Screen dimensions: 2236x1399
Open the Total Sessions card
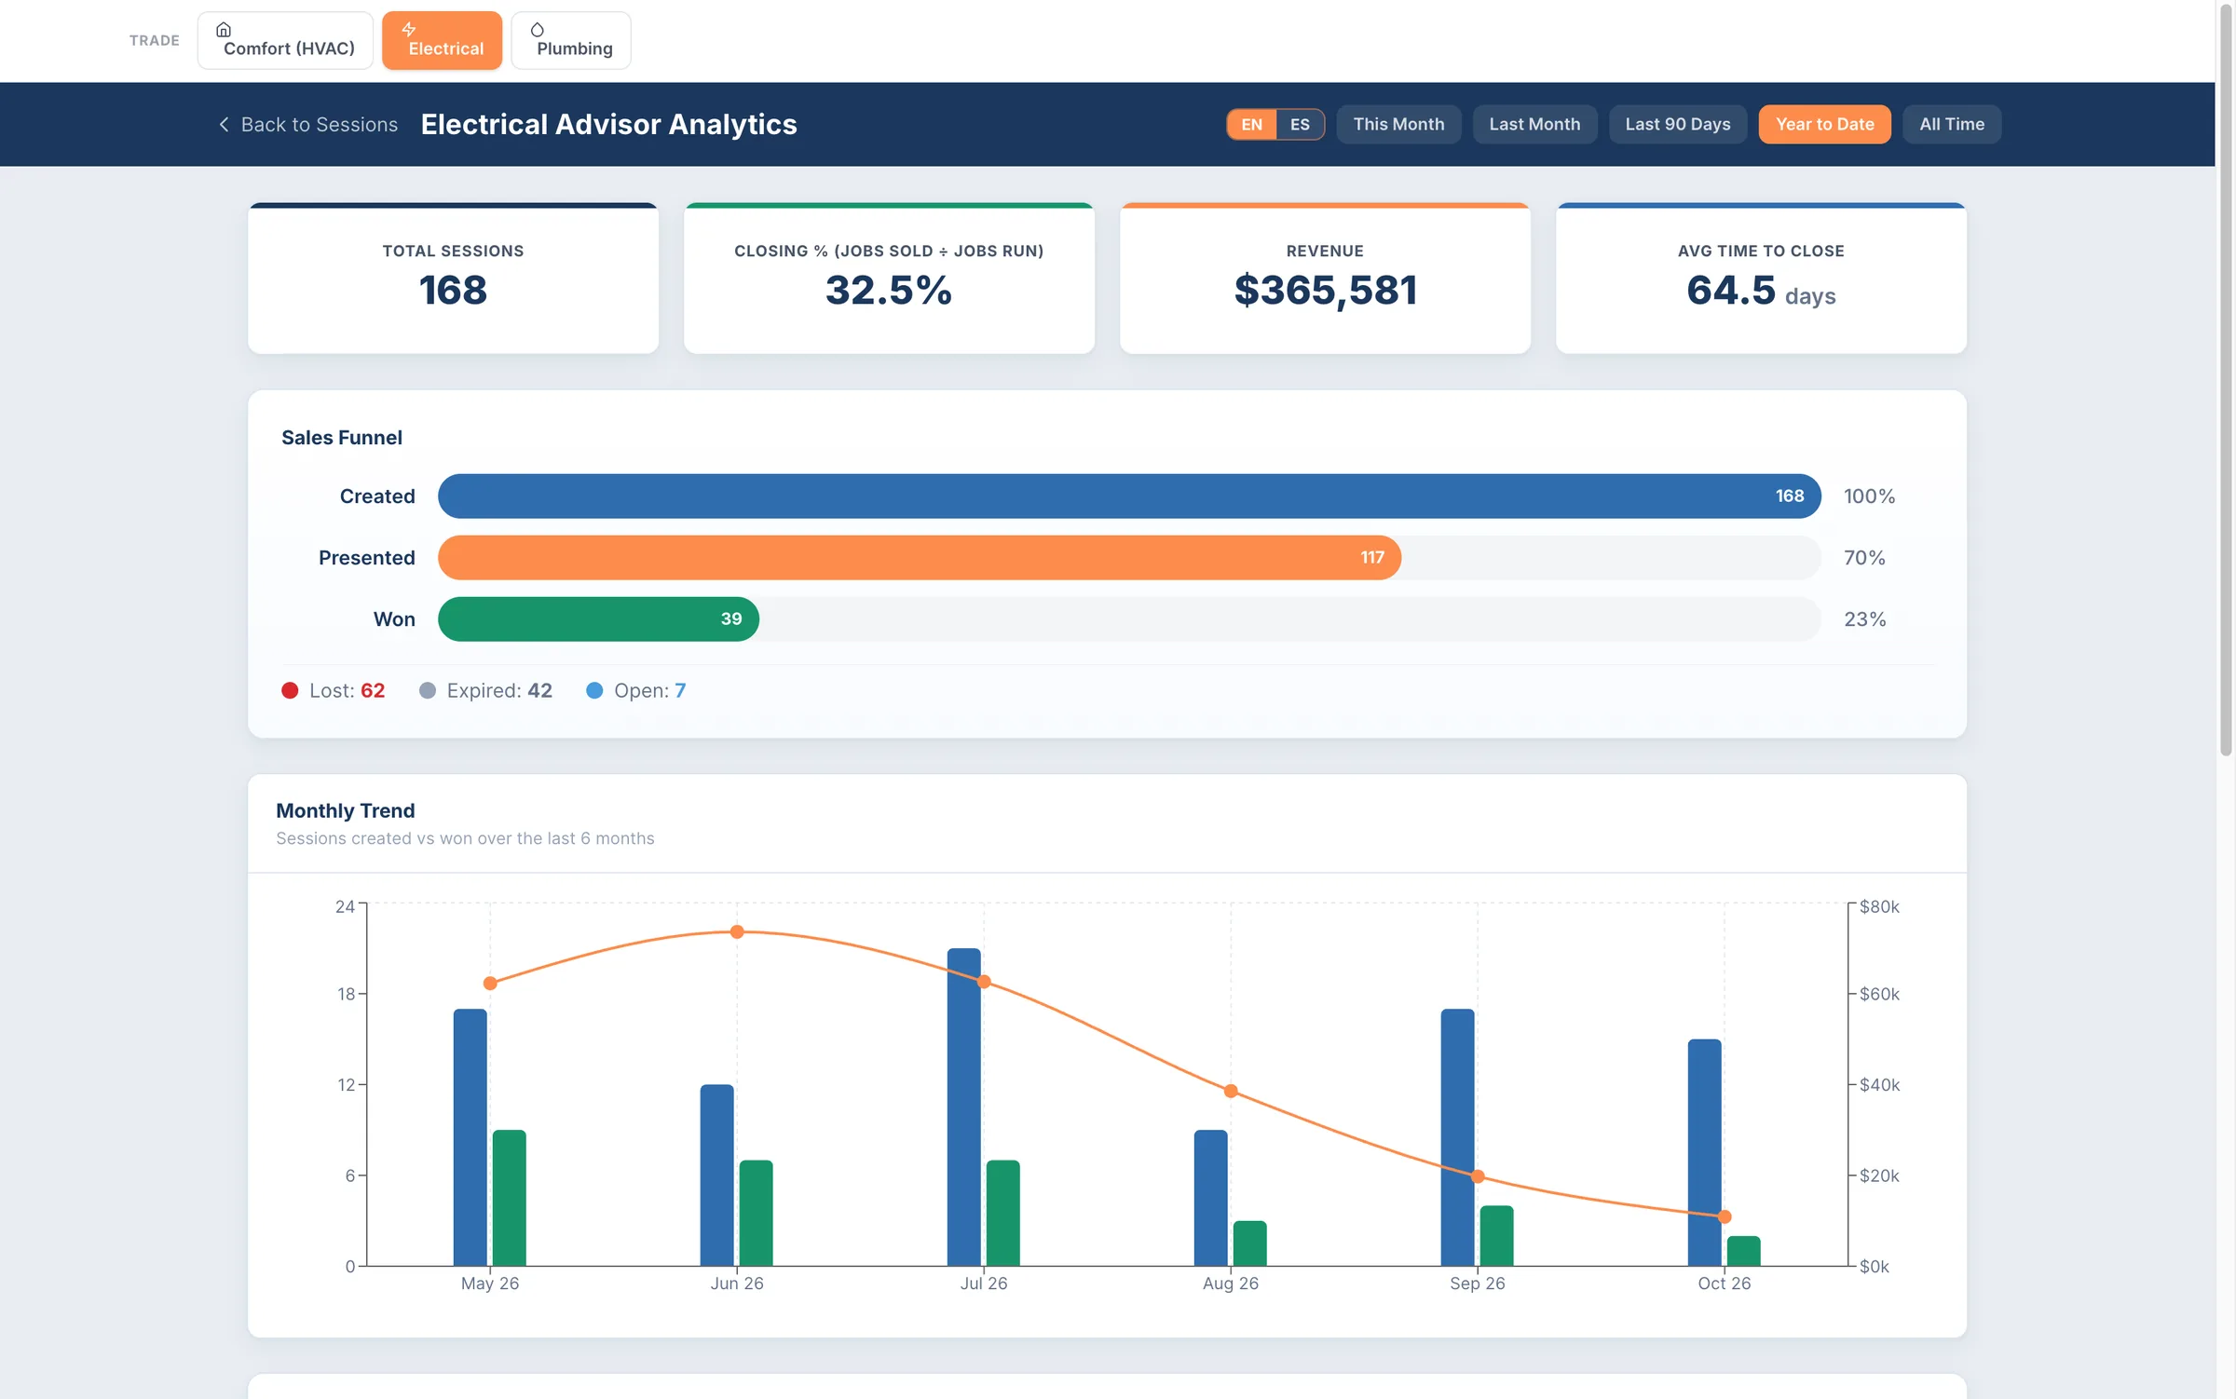click(x=453, y=278)
